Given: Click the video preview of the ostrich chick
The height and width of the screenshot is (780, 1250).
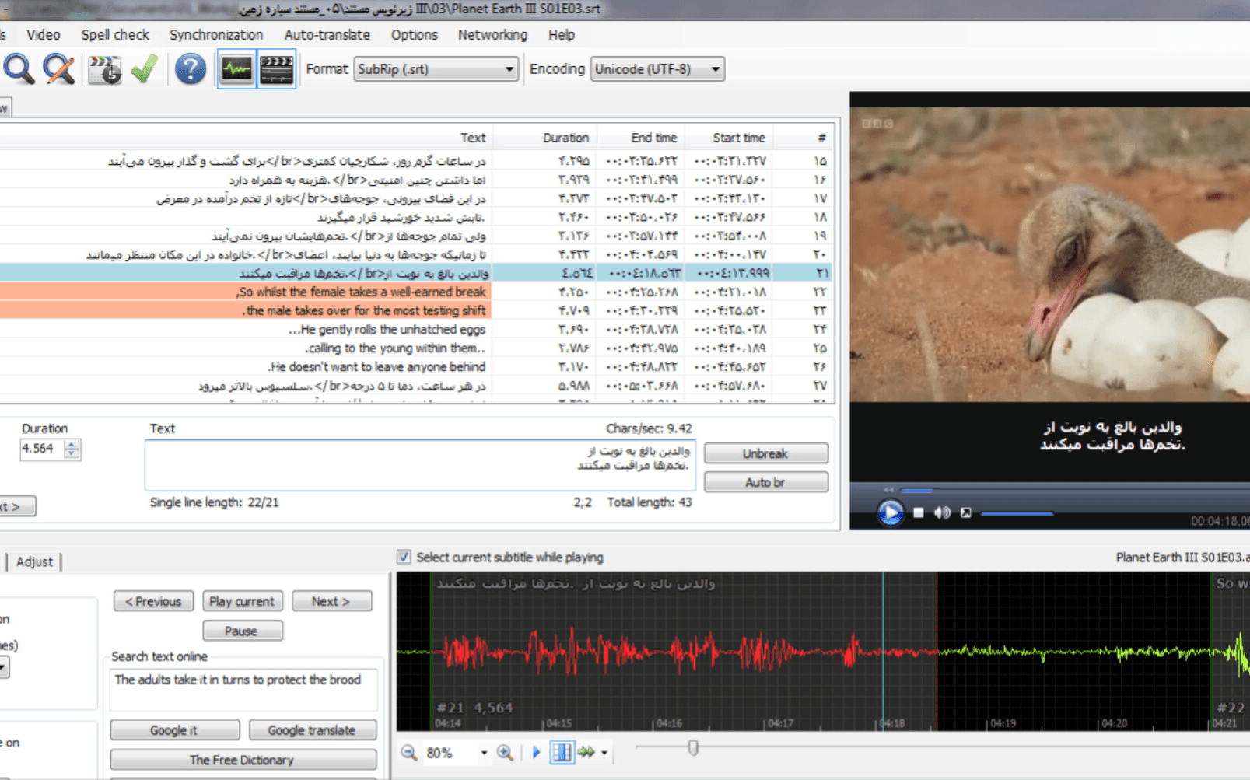Looking at the screenshot, I should (1049, 254).
